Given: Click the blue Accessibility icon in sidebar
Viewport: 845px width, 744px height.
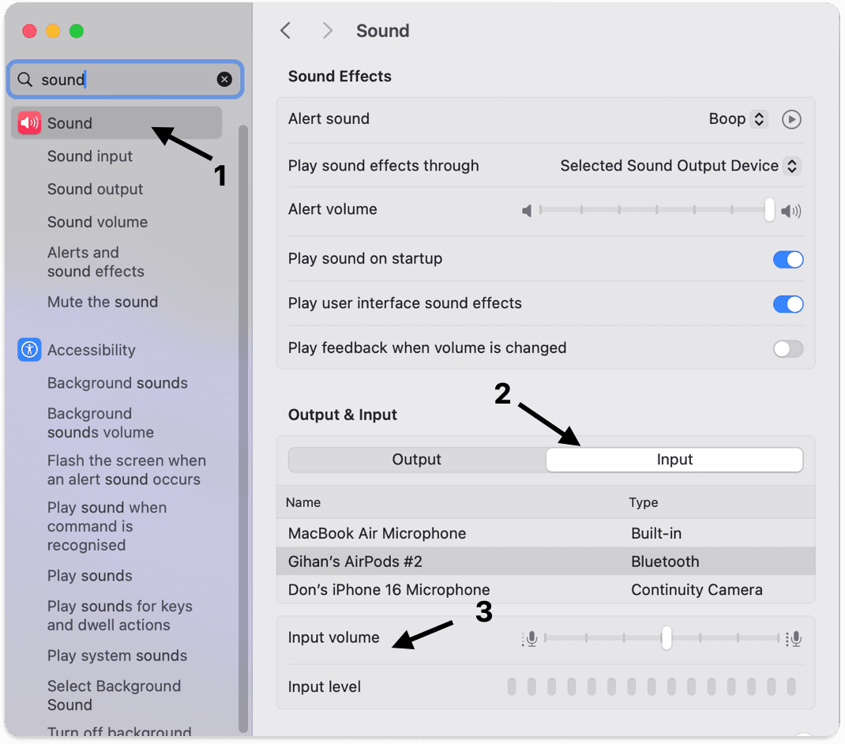Looking at the screenshot, I should [29, 350].
